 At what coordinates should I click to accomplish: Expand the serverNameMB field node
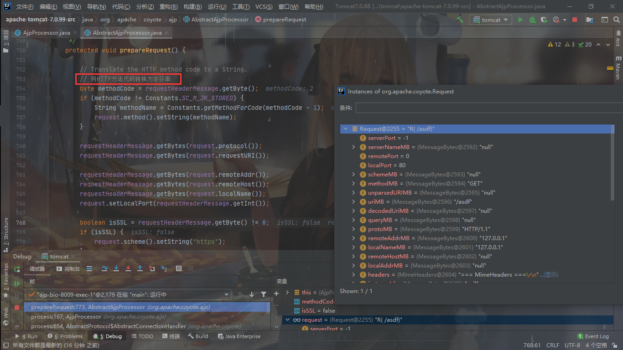pyautogui.click(x=354, y=147)
